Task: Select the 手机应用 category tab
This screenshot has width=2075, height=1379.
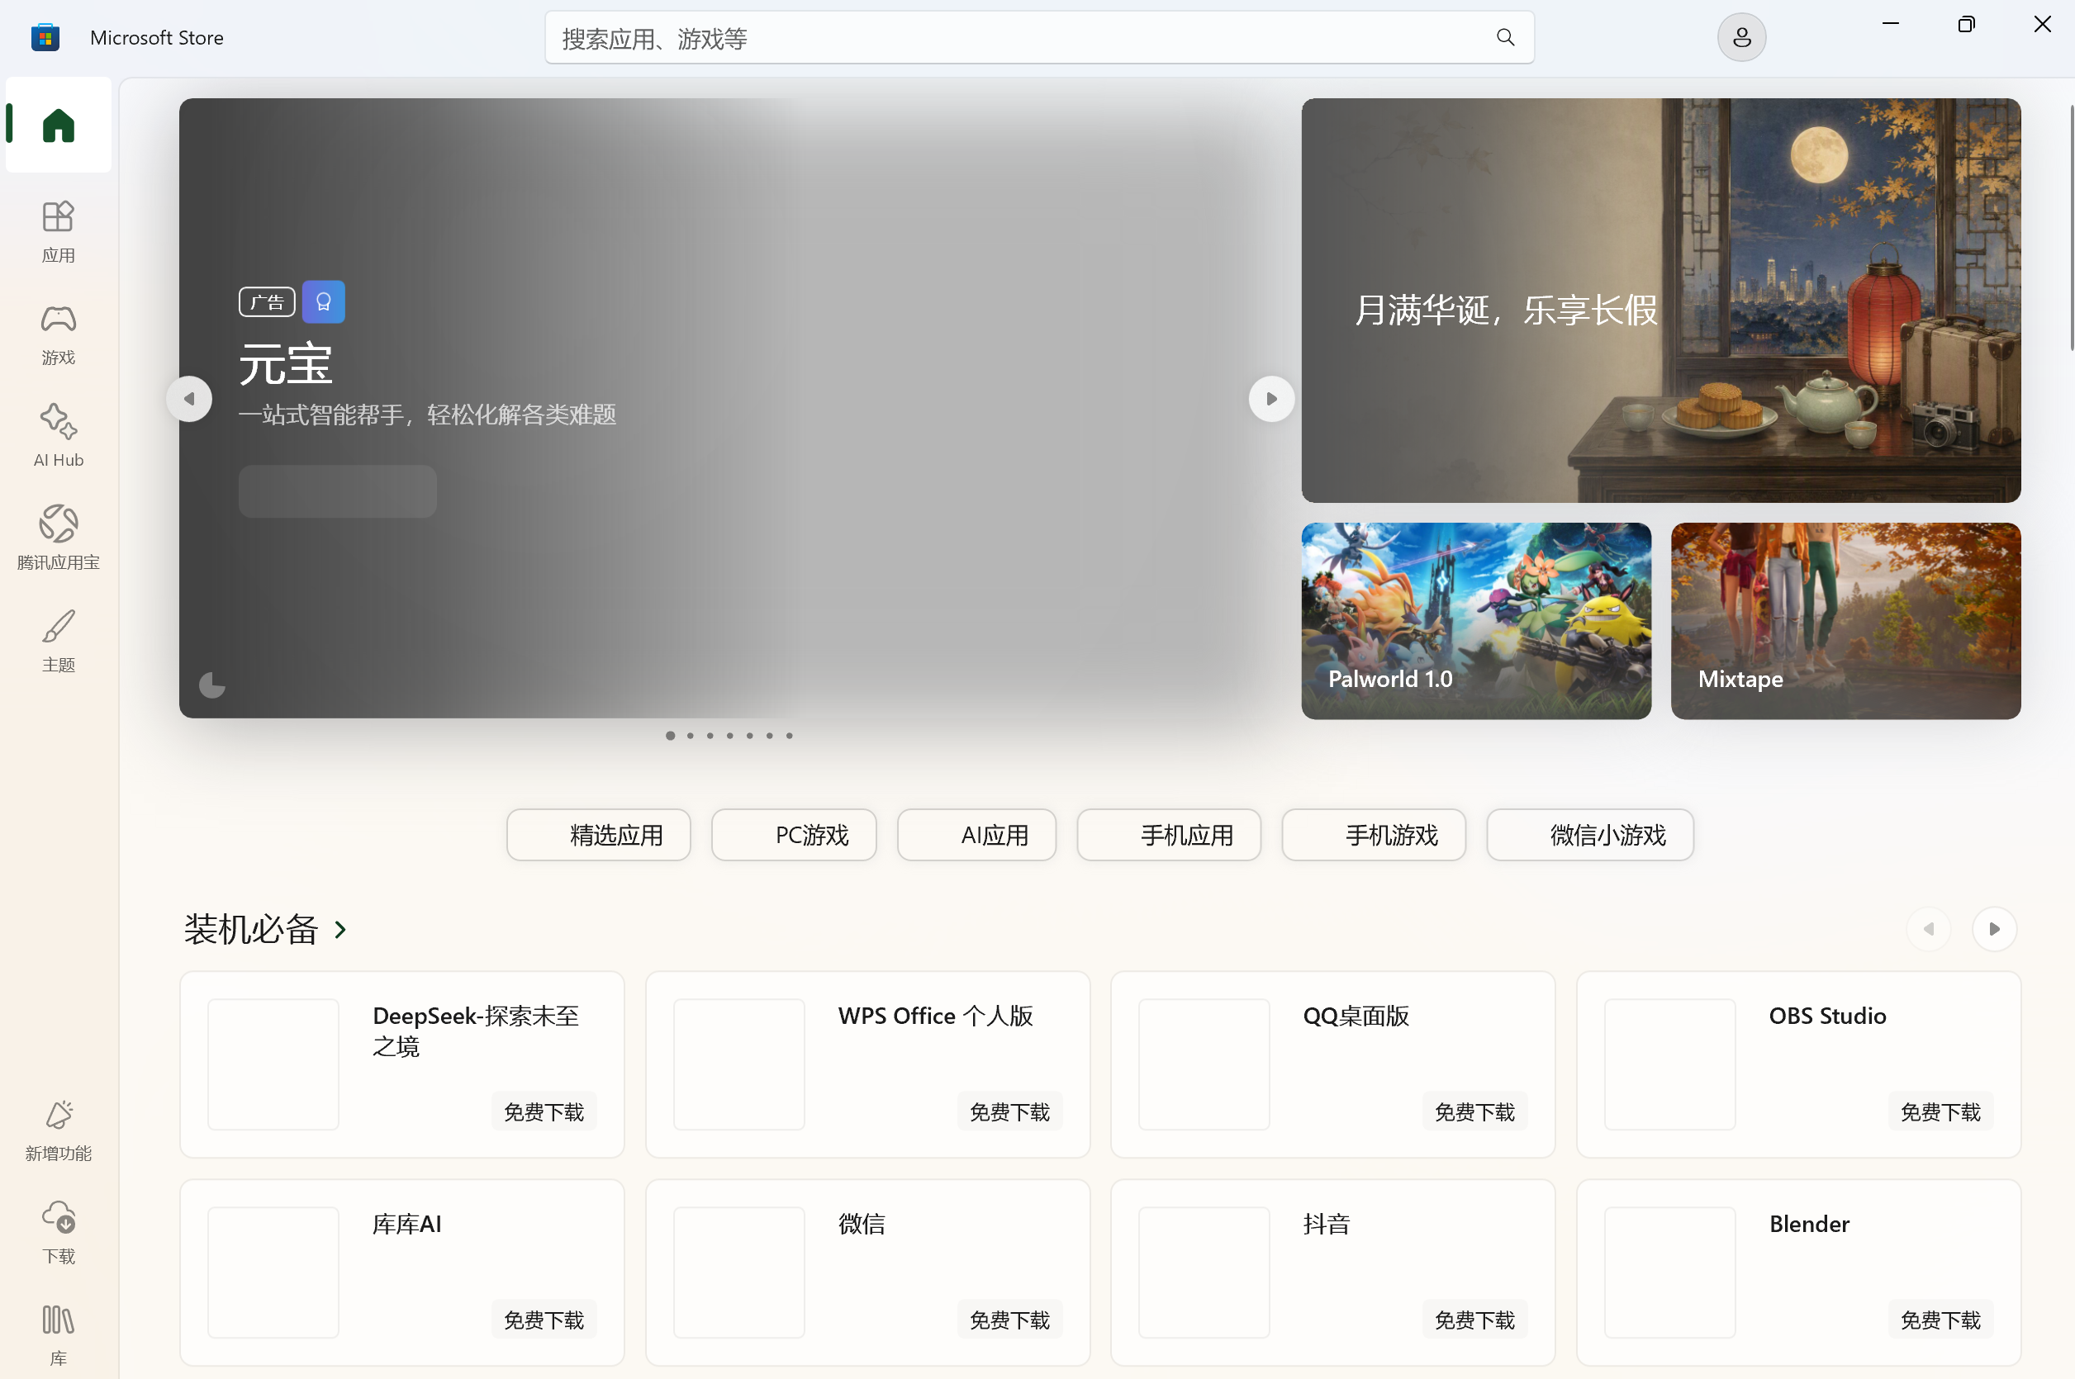Action: click(x=1168, y=836)
